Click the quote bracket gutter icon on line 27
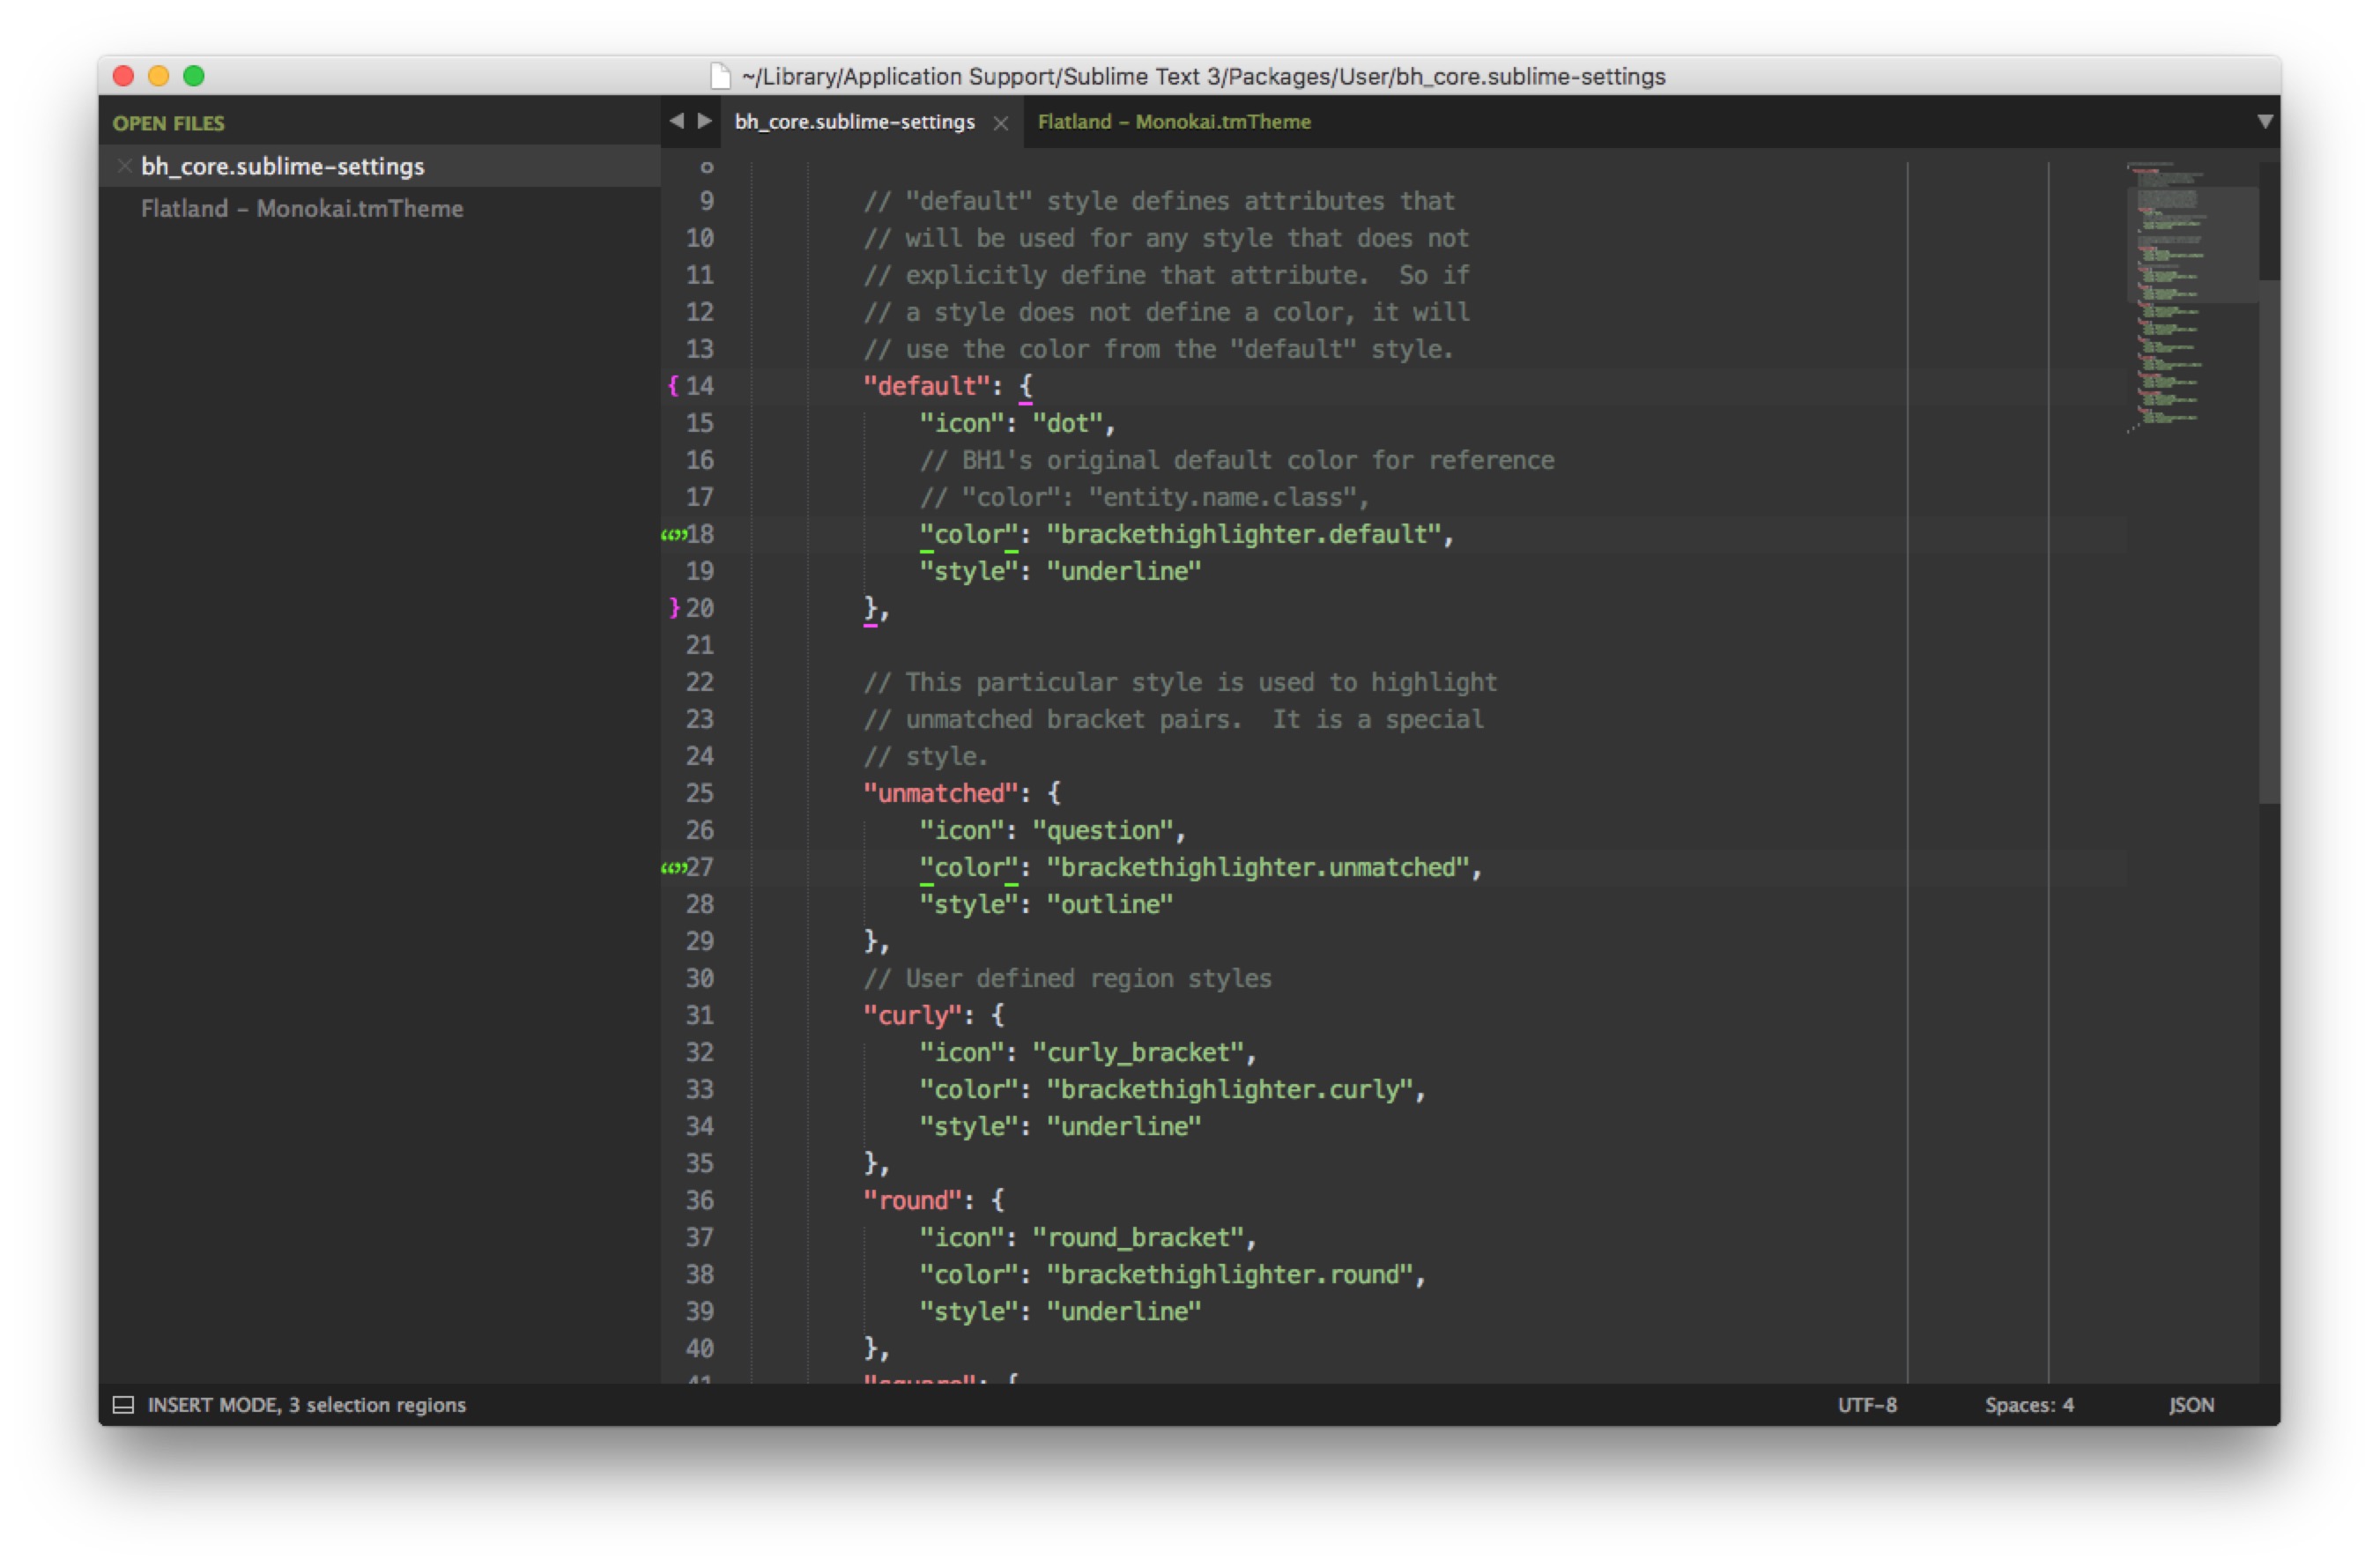The height and width of the screenshot is (1567, 2380). tap(674, 867)
